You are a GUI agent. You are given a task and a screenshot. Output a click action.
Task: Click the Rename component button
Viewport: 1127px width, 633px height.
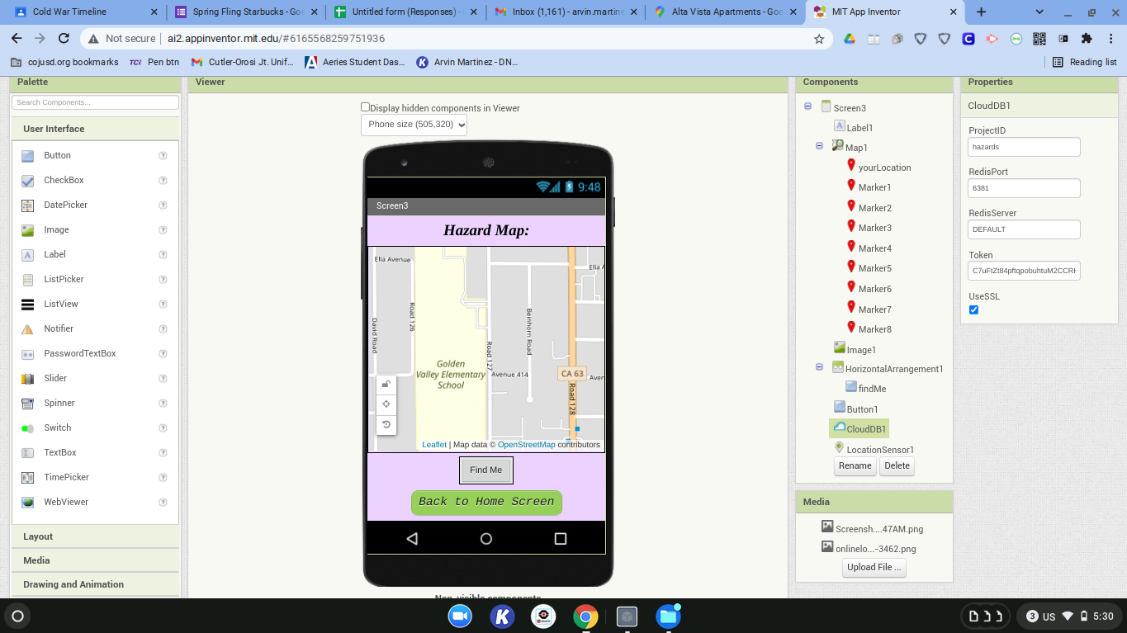855,465
